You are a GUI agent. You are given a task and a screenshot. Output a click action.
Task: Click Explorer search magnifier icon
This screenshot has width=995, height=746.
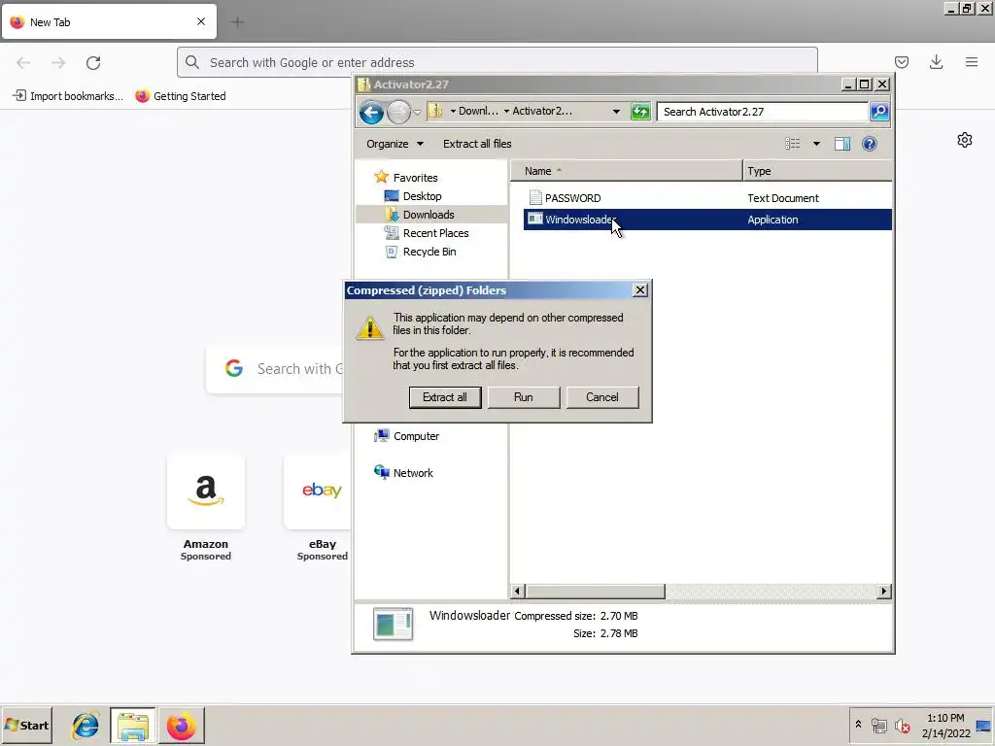point(879,112)
